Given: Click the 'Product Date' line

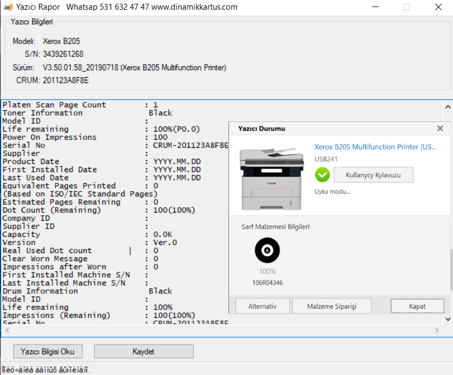Looking at the screenshot, I should [x=102, y=161].
